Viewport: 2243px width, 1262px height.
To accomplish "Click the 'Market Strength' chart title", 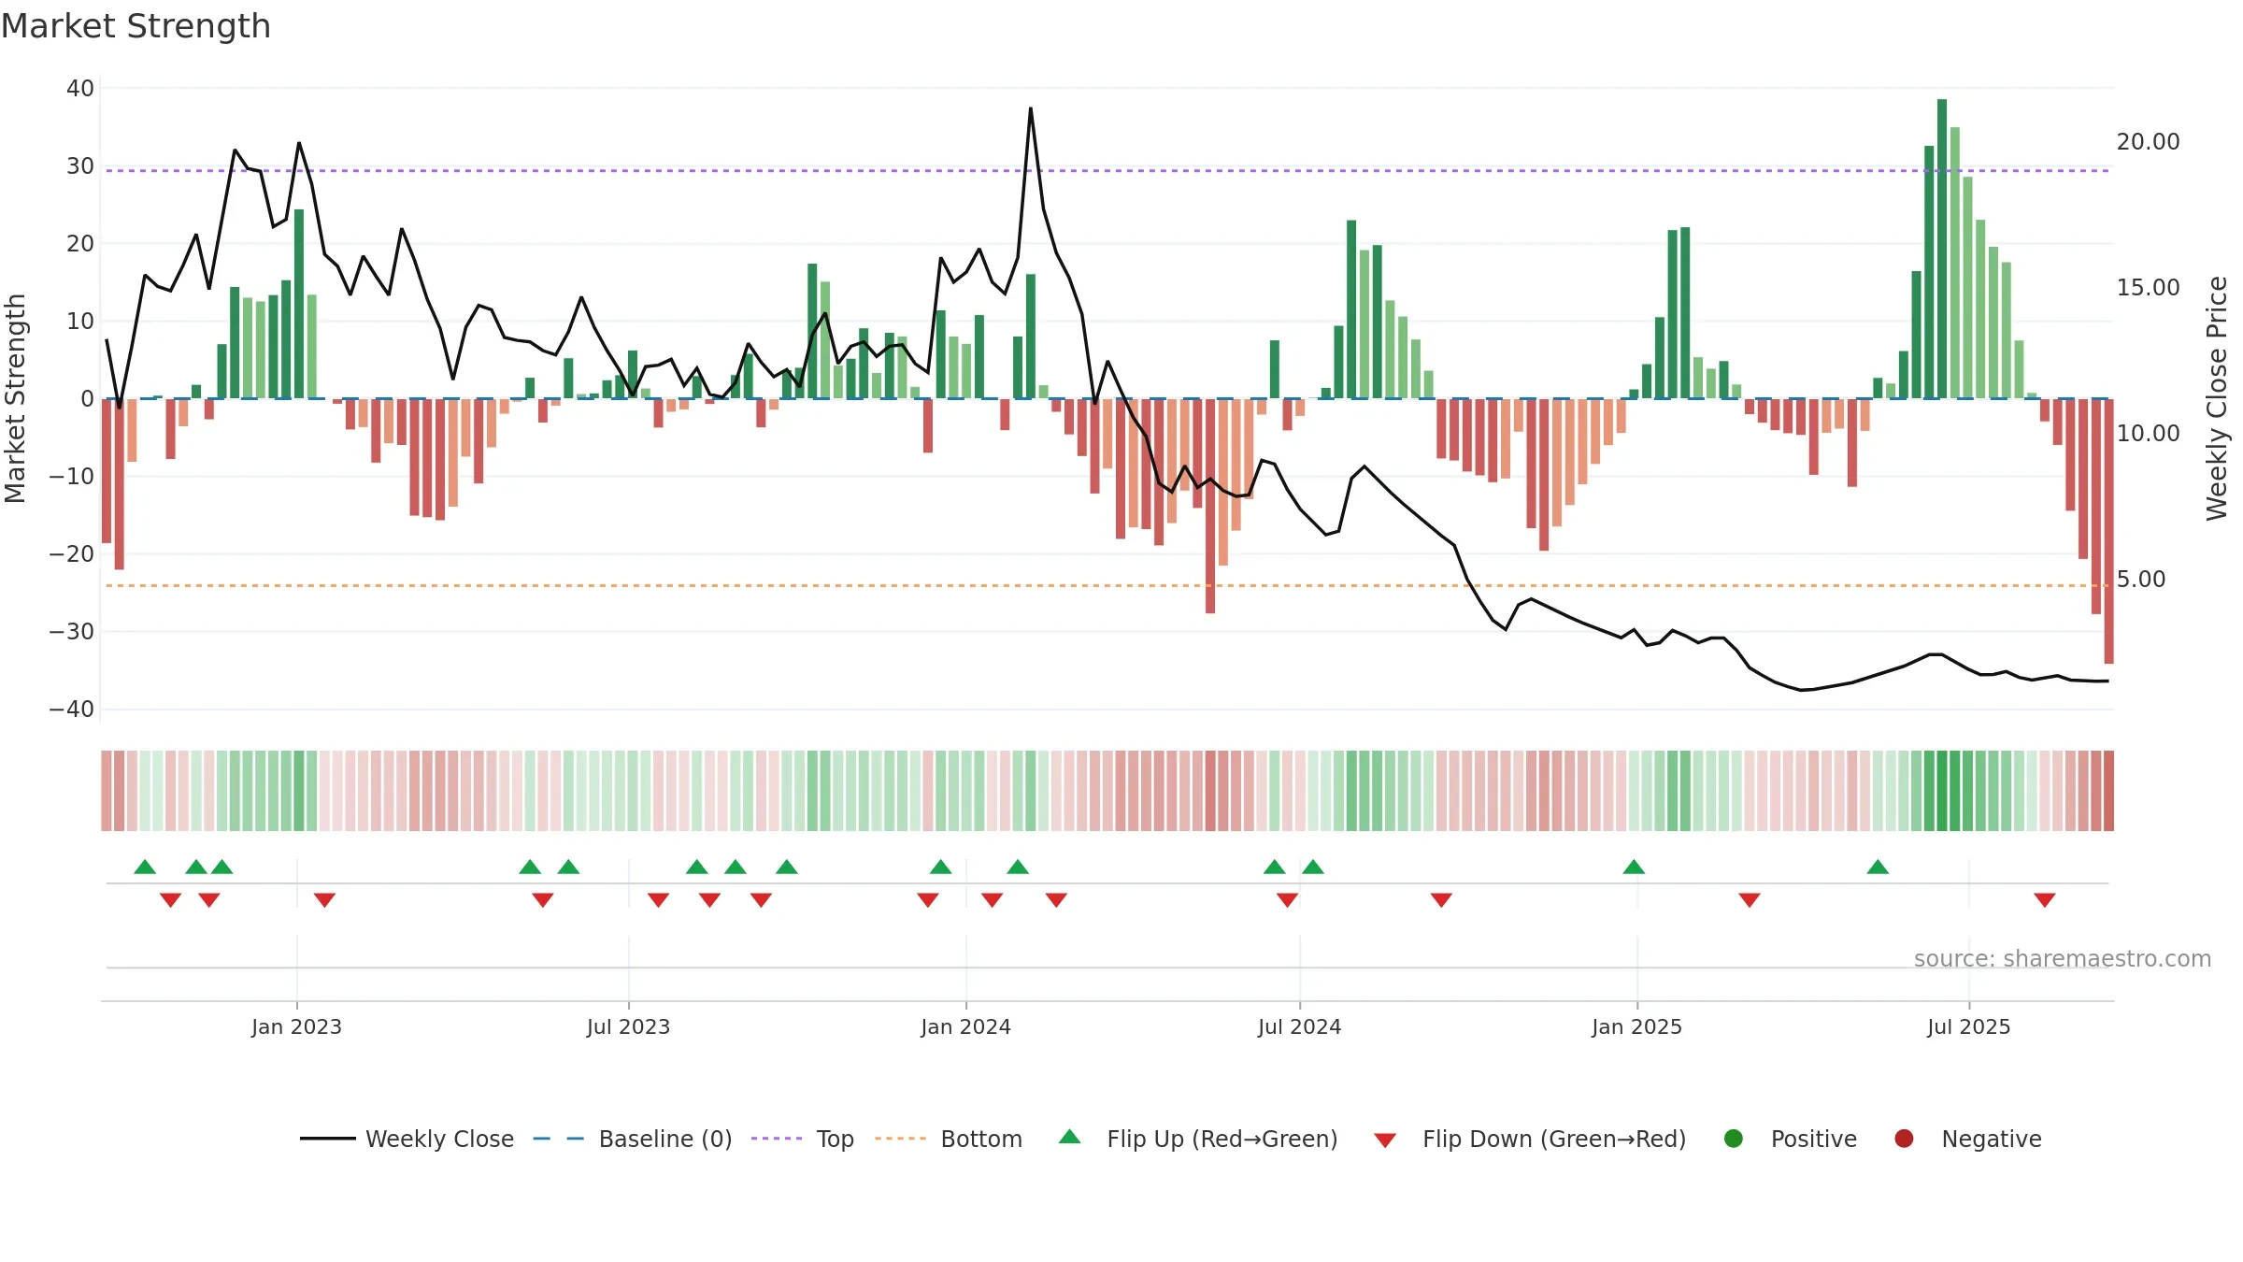I will coord(136,26).
